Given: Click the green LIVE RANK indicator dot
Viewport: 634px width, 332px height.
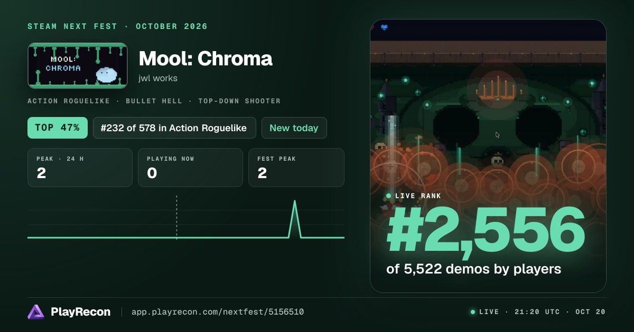Looking at the screenshot, I should point(389,196).
